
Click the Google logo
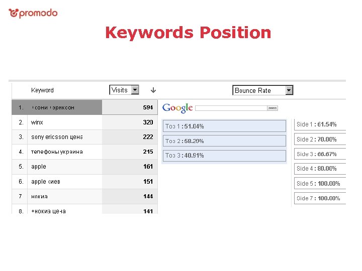[177, 108]
